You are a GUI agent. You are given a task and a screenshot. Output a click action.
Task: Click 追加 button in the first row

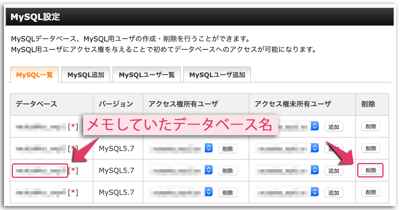coord(334,127)
